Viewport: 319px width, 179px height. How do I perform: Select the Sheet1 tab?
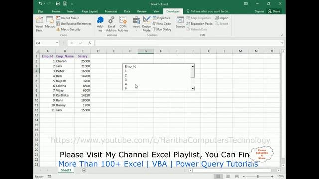pos(66,170)
